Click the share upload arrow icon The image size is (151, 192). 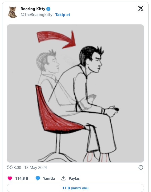click(63, 178)
